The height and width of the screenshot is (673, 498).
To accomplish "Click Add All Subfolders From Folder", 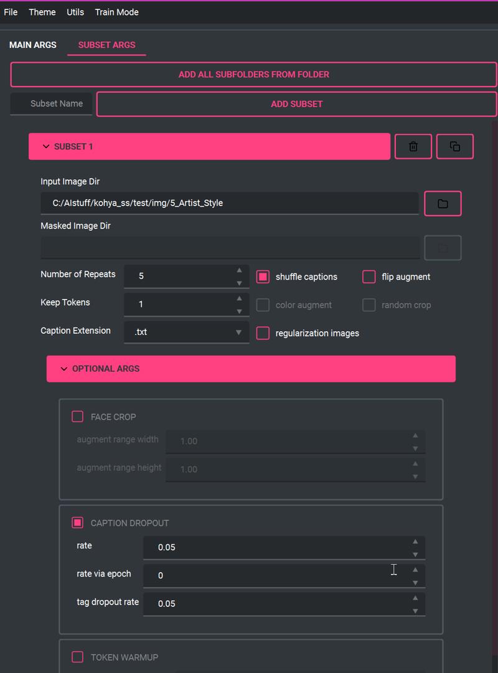I will tap(254, 75).
